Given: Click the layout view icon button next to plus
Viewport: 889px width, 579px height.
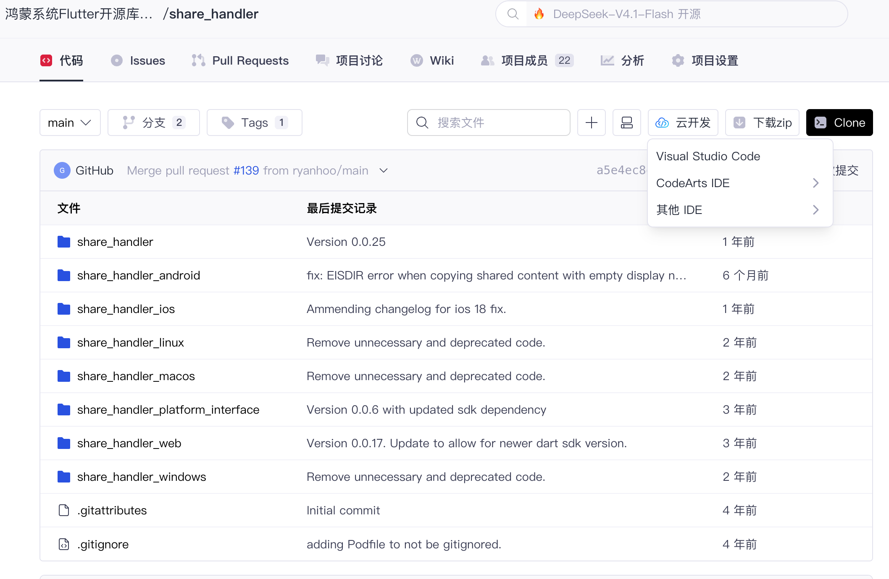Looking at the screenshot, I should pos(626,123).
